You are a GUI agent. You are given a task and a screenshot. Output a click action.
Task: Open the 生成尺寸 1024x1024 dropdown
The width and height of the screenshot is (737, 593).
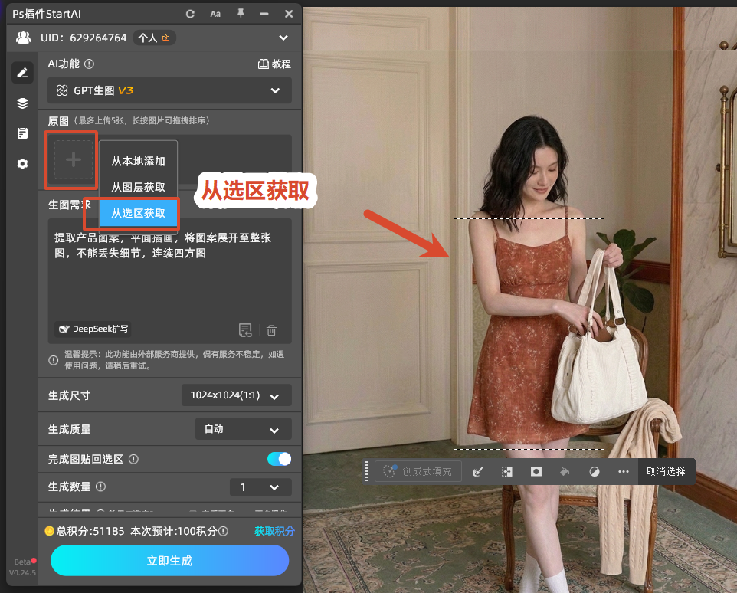[x=237, y=395]
